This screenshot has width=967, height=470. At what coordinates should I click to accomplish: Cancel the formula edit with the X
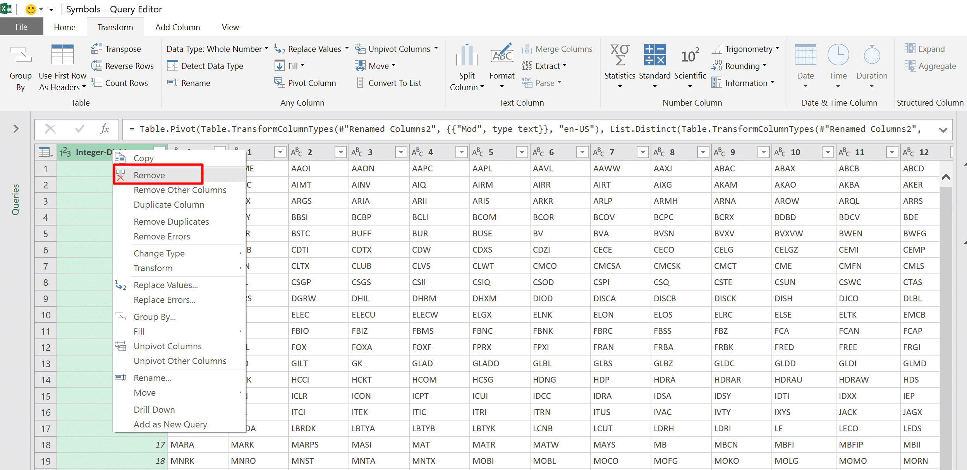click(x=50, y=129)
